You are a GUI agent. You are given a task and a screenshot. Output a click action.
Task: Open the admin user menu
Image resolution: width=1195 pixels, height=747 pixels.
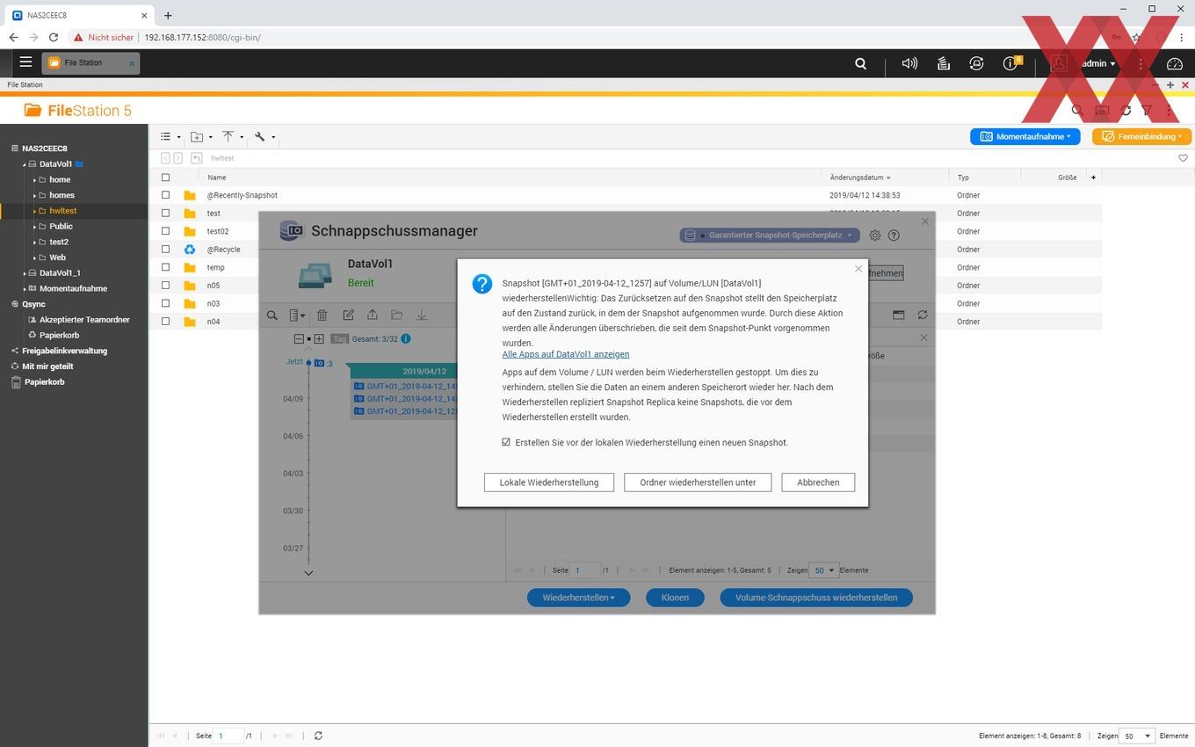coord(1098,63)
